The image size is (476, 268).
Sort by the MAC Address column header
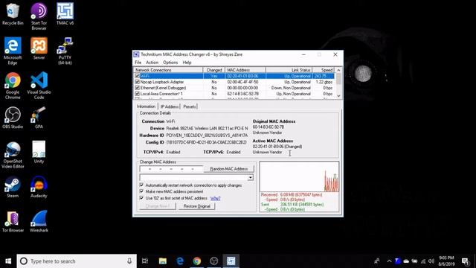coord(245,70)
